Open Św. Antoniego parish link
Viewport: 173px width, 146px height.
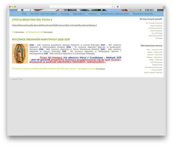[157, 33]
